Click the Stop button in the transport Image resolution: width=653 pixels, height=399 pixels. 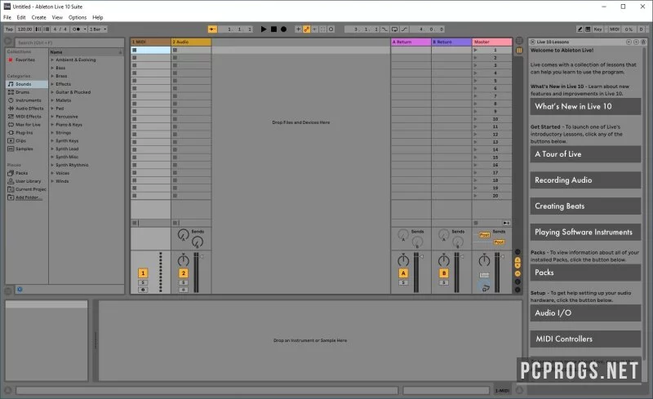pos(273,29)
